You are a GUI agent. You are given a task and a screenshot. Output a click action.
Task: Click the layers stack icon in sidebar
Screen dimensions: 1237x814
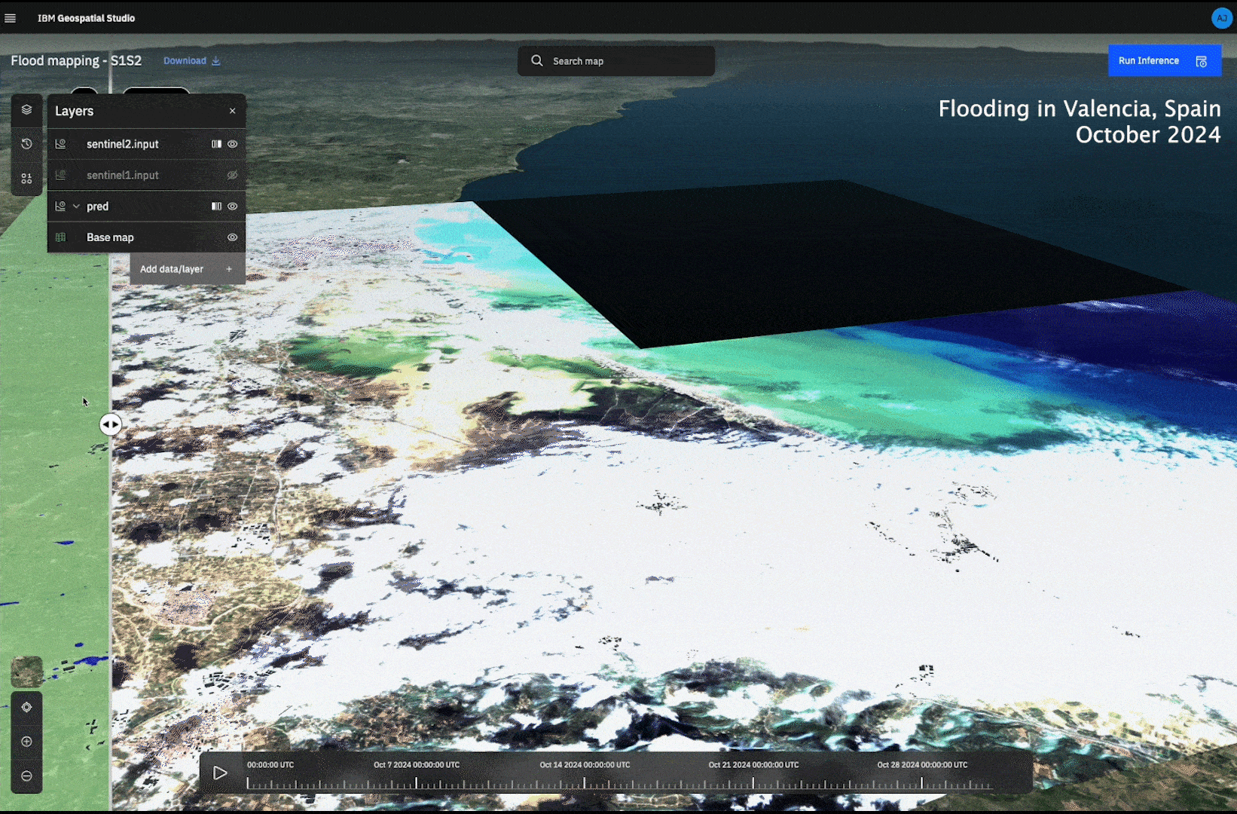pyautogui.click(x=26, y=110)
